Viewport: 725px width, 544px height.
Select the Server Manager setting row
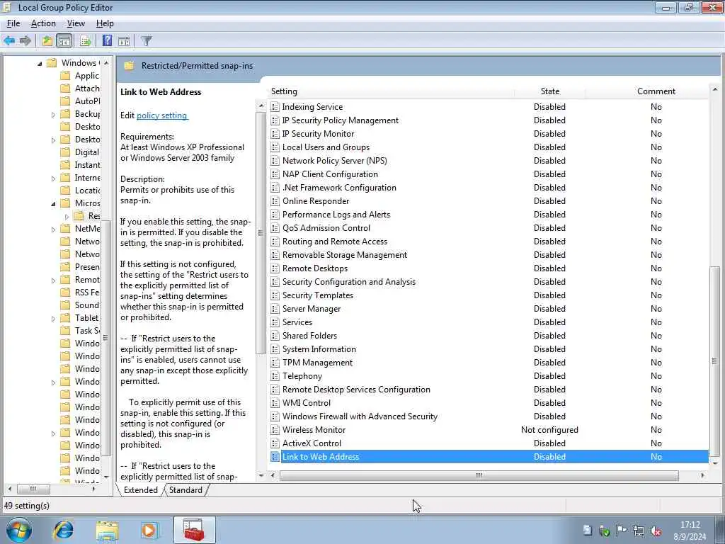click(489, 309)
